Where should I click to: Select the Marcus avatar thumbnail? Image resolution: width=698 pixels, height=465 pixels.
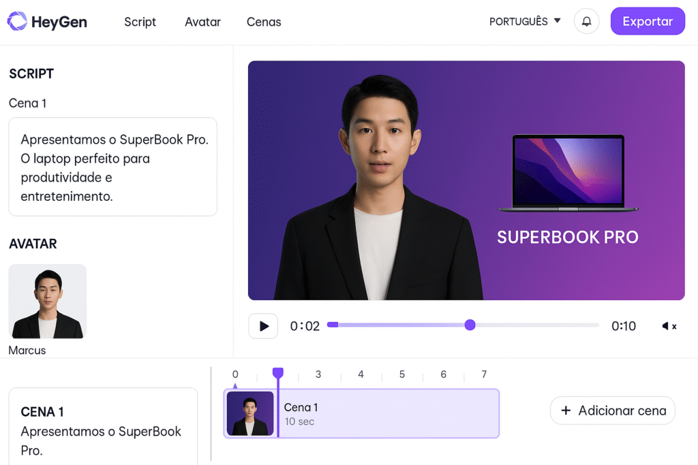click(48, 302)
